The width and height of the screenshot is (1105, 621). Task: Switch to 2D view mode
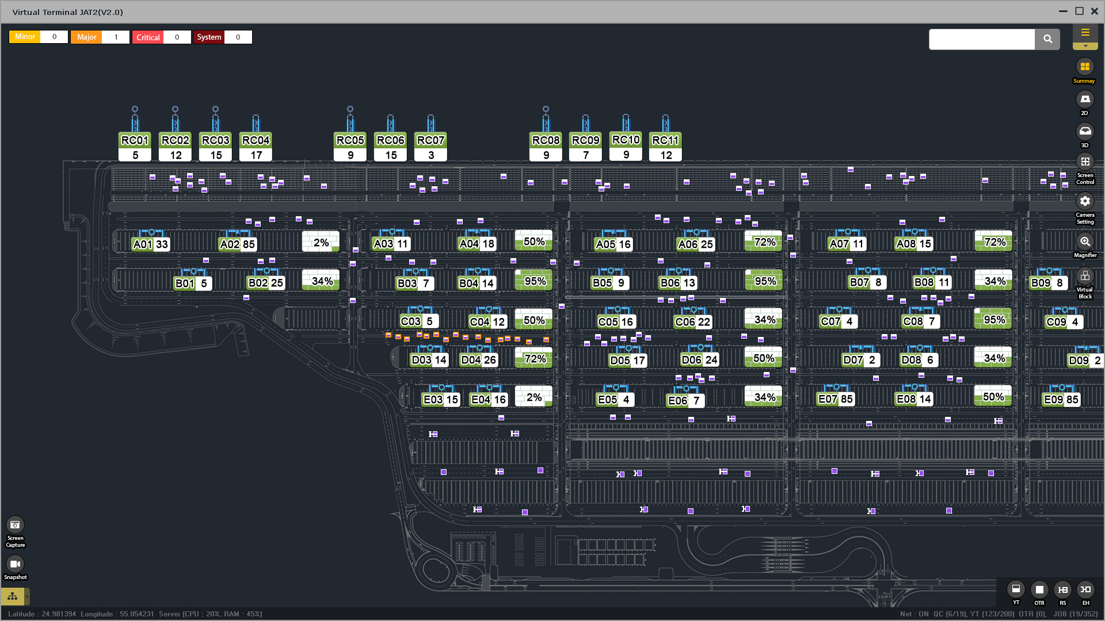coord(1084,99)
